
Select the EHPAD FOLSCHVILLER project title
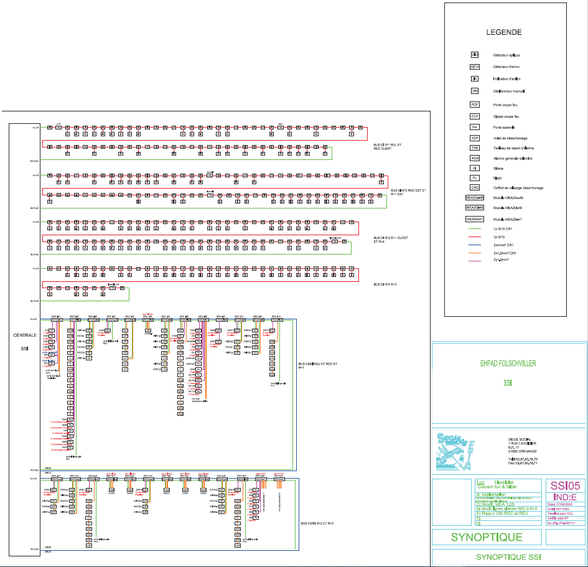[x=508, y=363]
